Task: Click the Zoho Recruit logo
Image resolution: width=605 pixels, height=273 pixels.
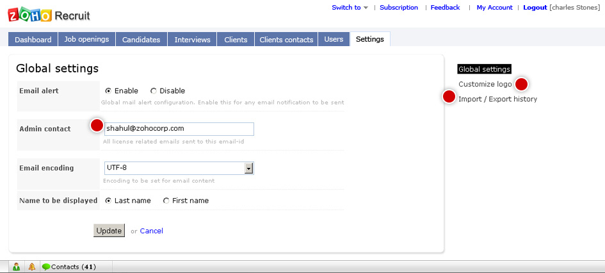Action: [x=49, y=15]
